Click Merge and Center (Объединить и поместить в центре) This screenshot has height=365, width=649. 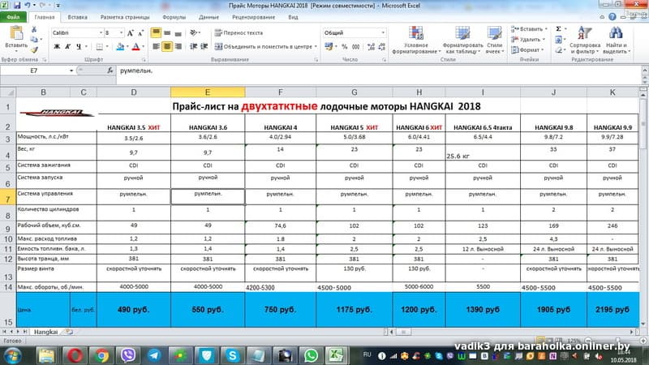(264, 46)
